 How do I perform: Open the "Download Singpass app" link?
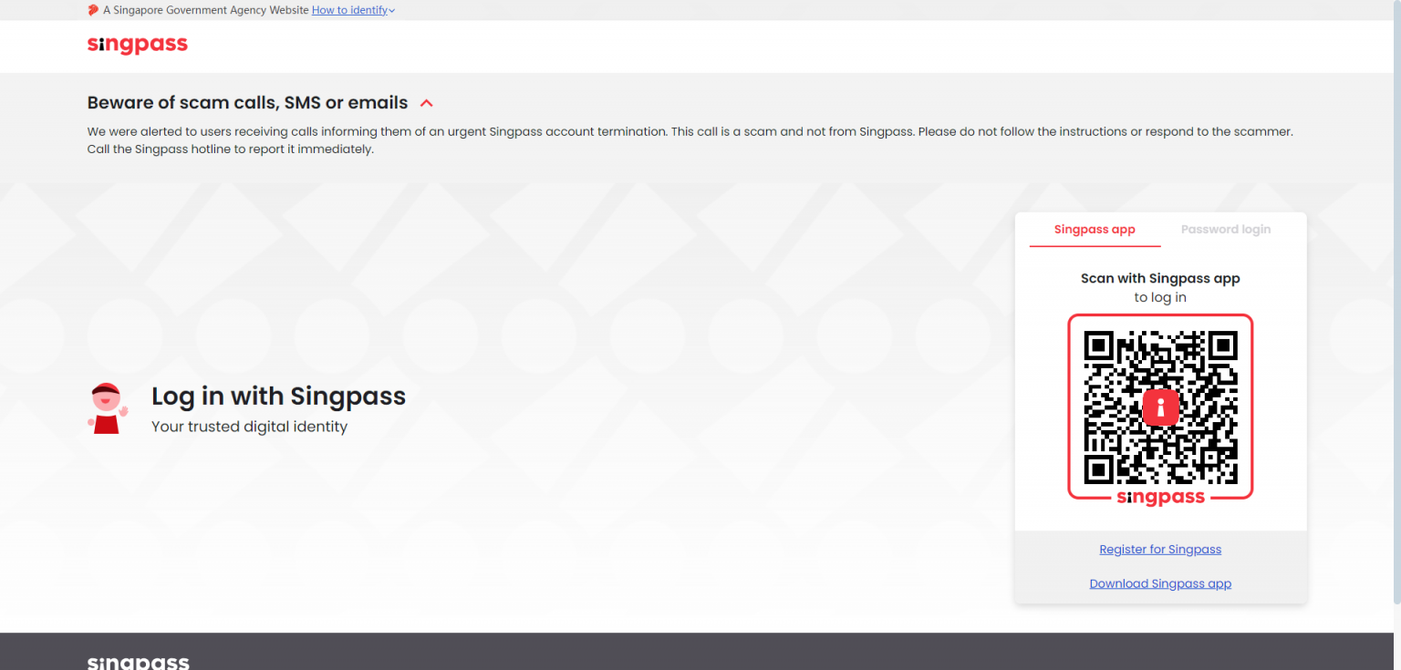1160,584
